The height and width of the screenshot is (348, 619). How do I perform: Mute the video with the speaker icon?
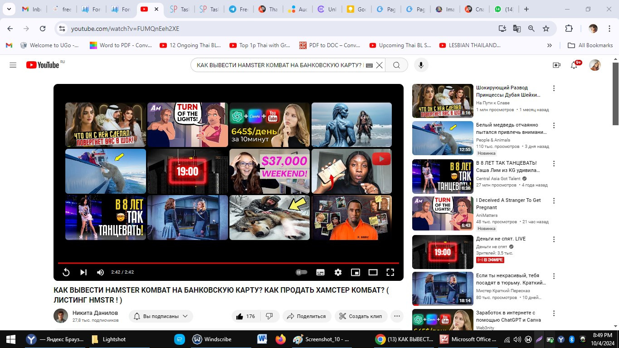tap(101, 272)
